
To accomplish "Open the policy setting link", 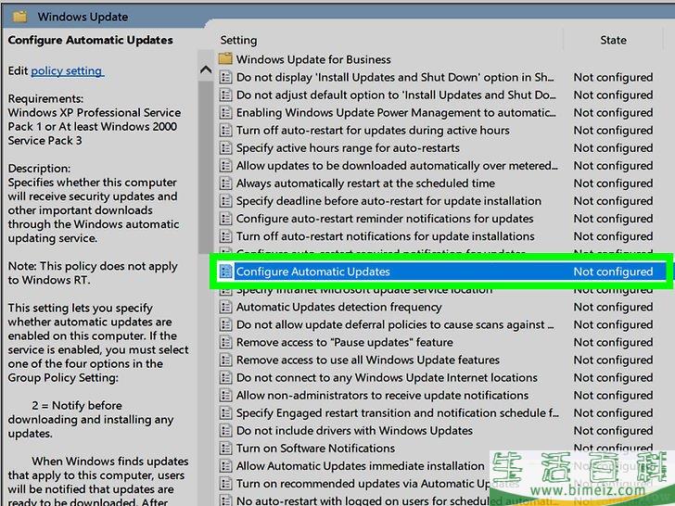I will [67, 71].
